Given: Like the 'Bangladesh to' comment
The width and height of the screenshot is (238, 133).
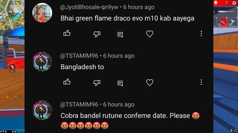Looking at the screenshot, I should [x=67, y=82].
